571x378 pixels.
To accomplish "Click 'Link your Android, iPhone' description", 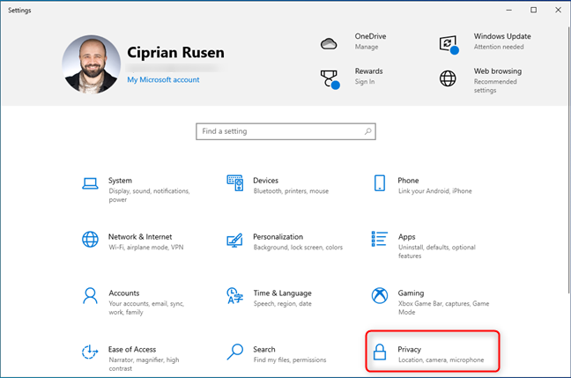I will (x=434, y=191).
